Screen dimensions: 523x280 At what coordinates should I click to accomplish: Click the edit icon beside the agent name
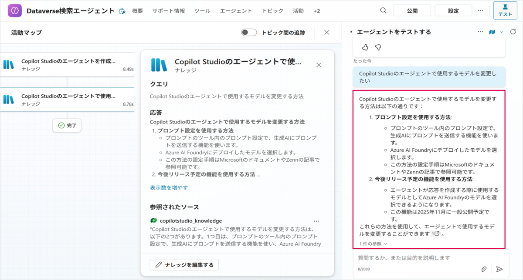click(122, 11)
